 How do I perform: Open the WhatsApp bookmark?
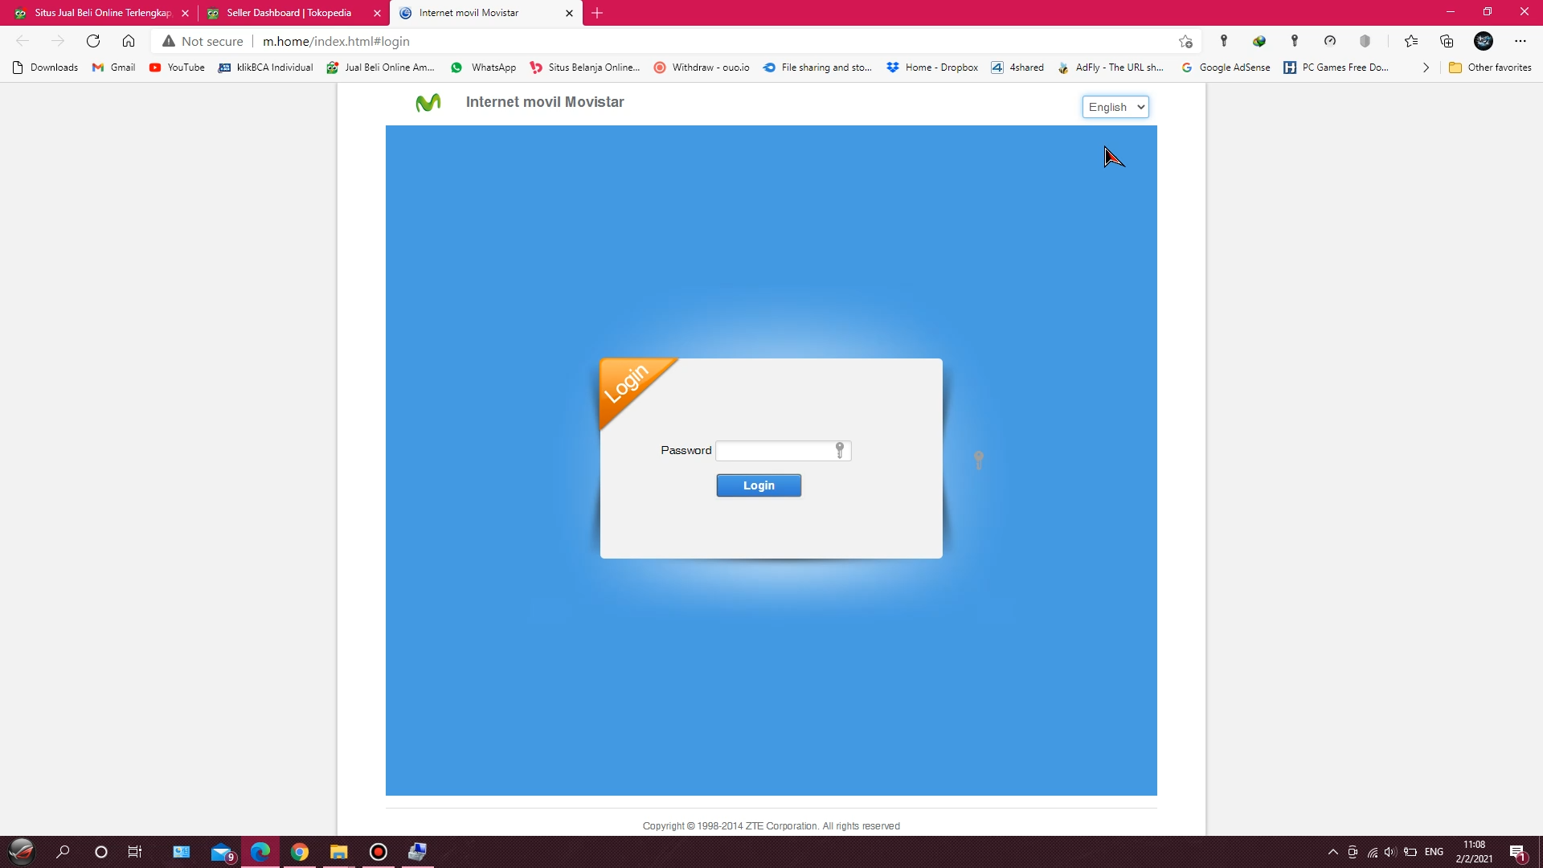pyautogui.click(x=483, y=68)
